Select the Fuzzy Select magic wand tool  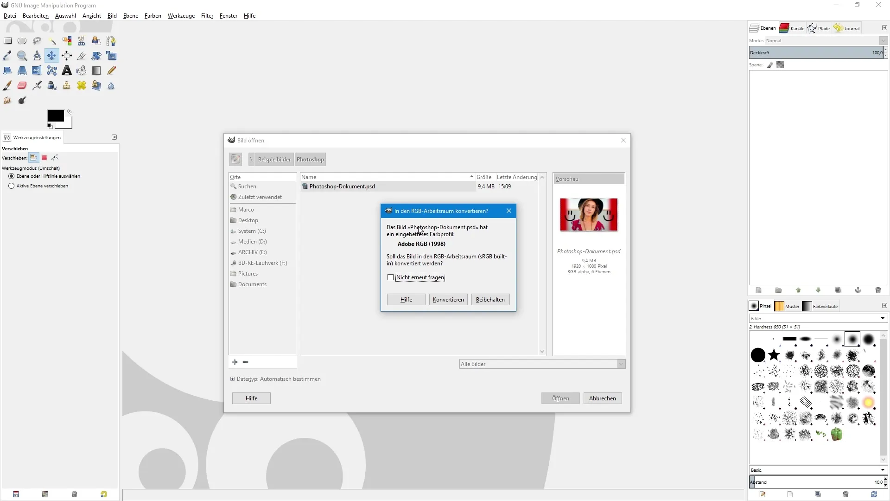coord(52,41)
